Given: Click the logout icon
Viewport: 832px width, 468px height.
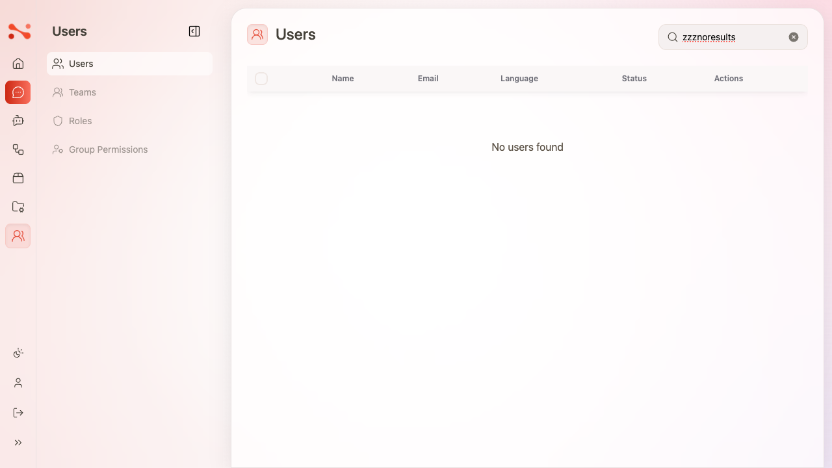Looking at the screenshot, I should tap(18, 413).
